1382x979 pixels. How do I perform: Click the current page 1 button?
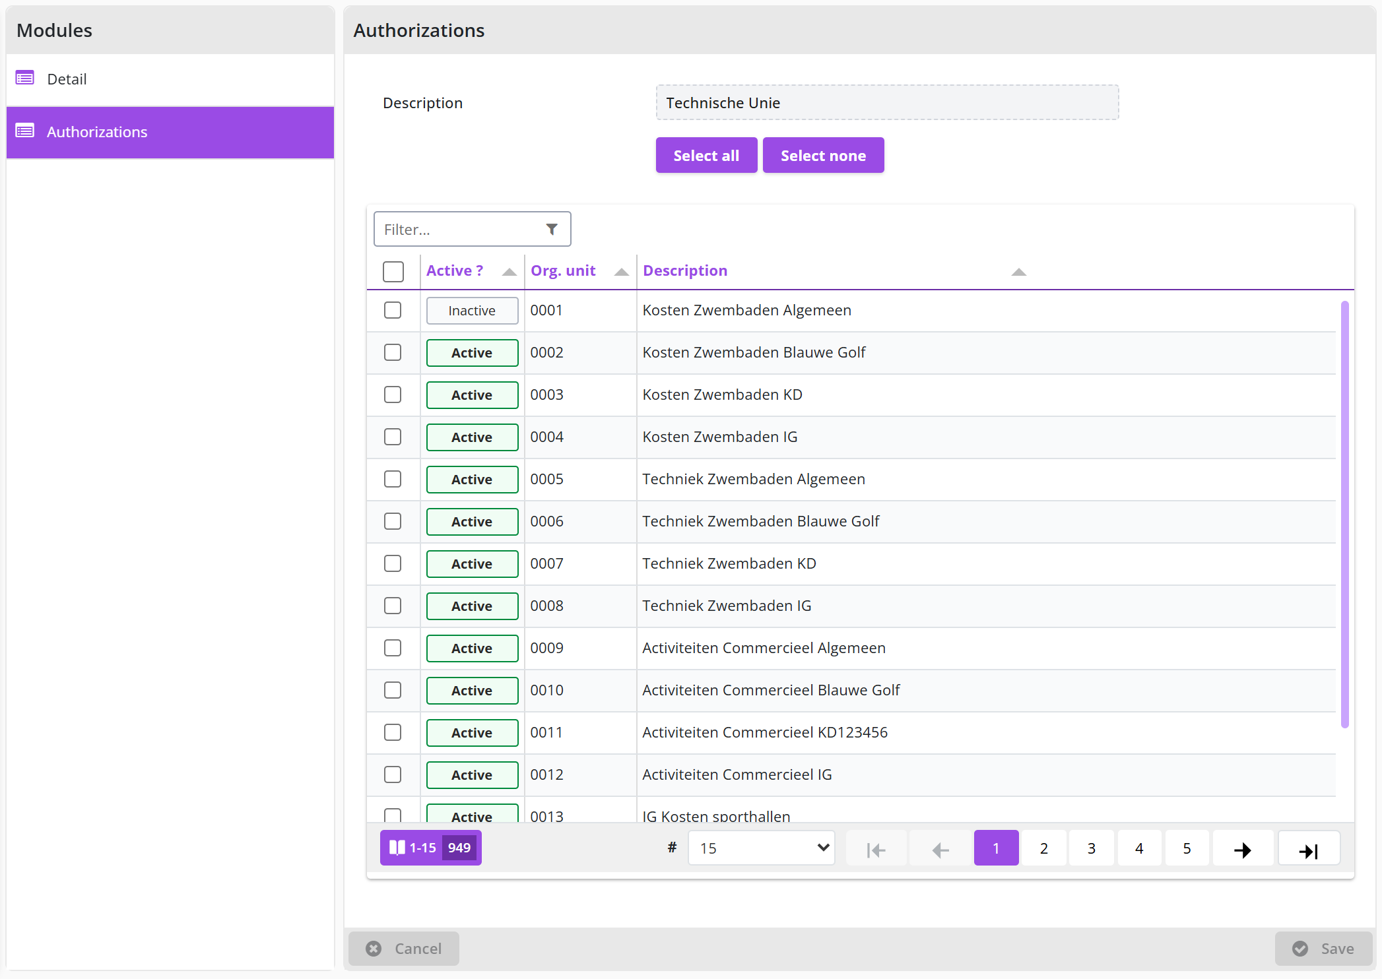[996, 848]
